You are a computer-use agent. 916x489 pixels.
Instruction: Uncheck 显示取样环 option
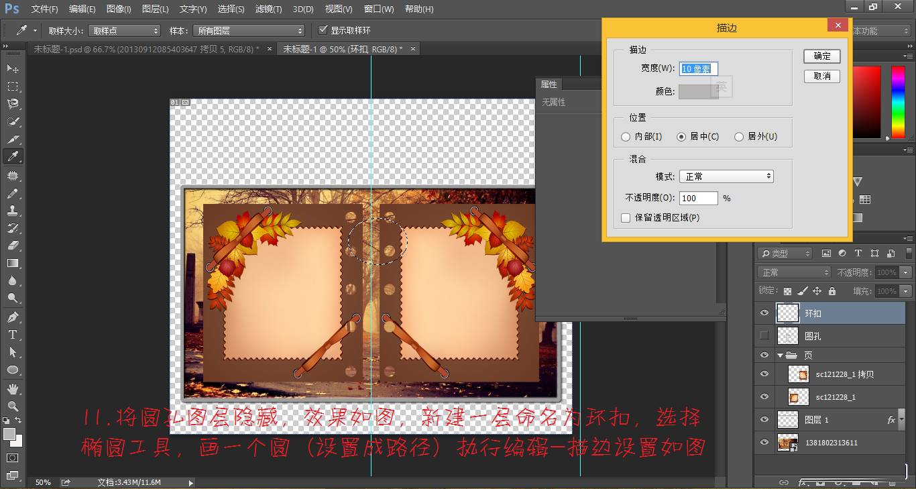(x=323, y=30)
